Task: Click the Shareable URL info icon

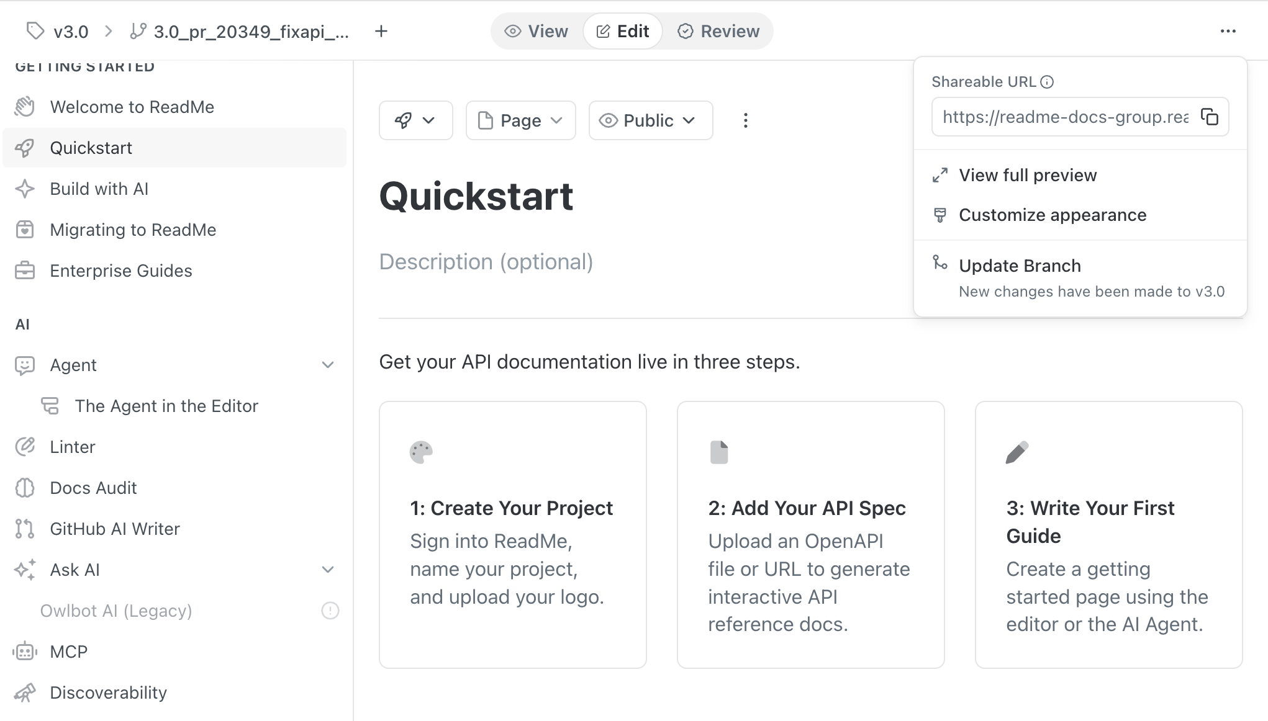Action: [x=1047, y=82]
